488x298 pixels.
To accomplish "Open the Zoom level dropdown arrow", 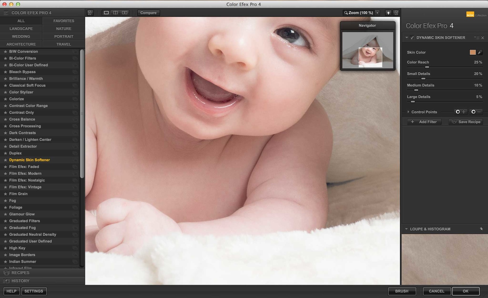I will pos(377,13).
